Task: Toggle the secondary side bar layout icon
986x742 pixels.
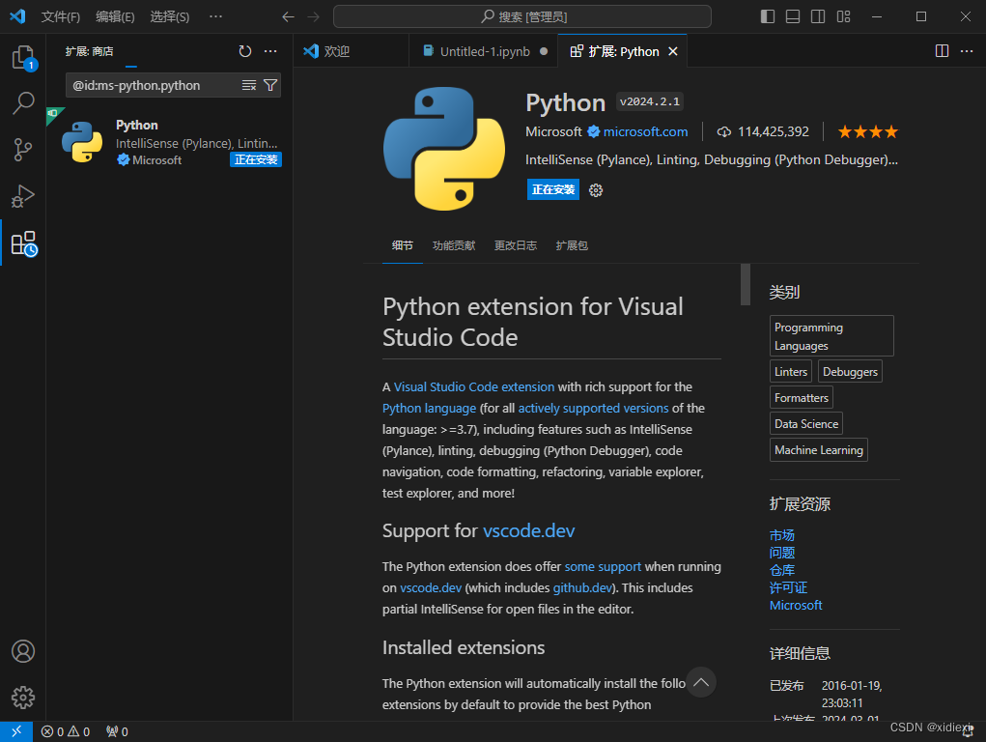Action: 818,16
